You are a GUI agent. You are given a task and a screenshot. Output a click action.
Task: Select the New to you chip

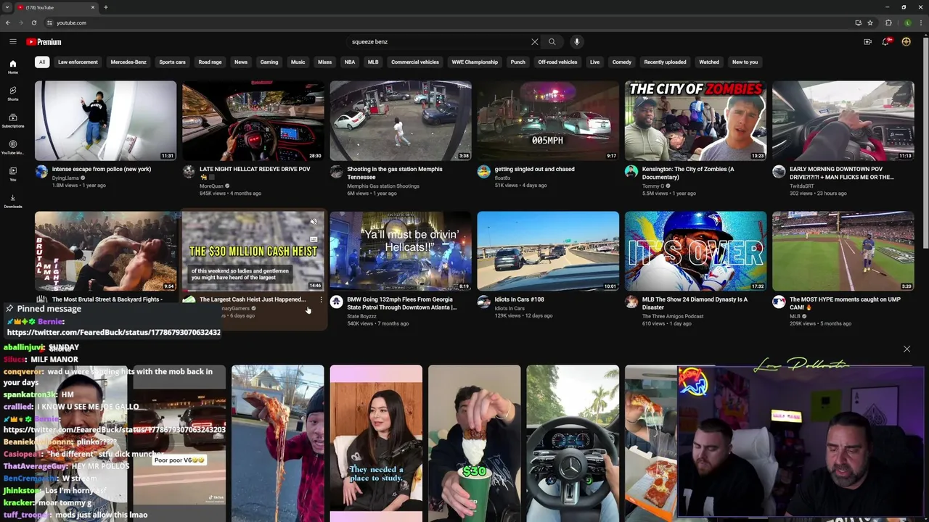tap(745, 62)
